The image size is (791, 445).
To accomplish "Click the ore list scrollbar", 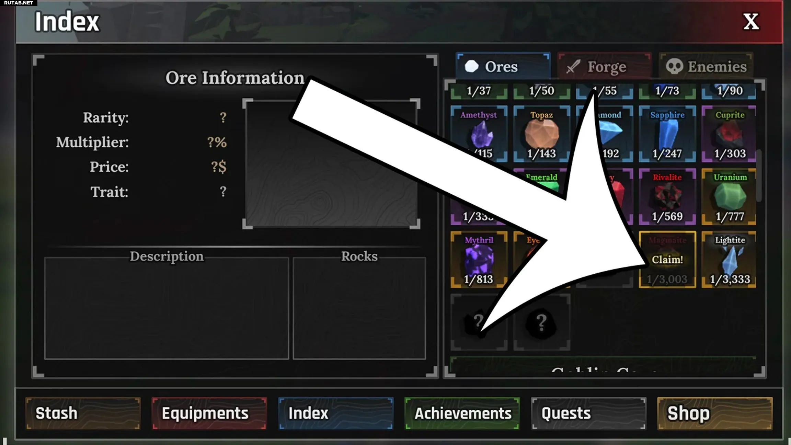I will point(759,175).
